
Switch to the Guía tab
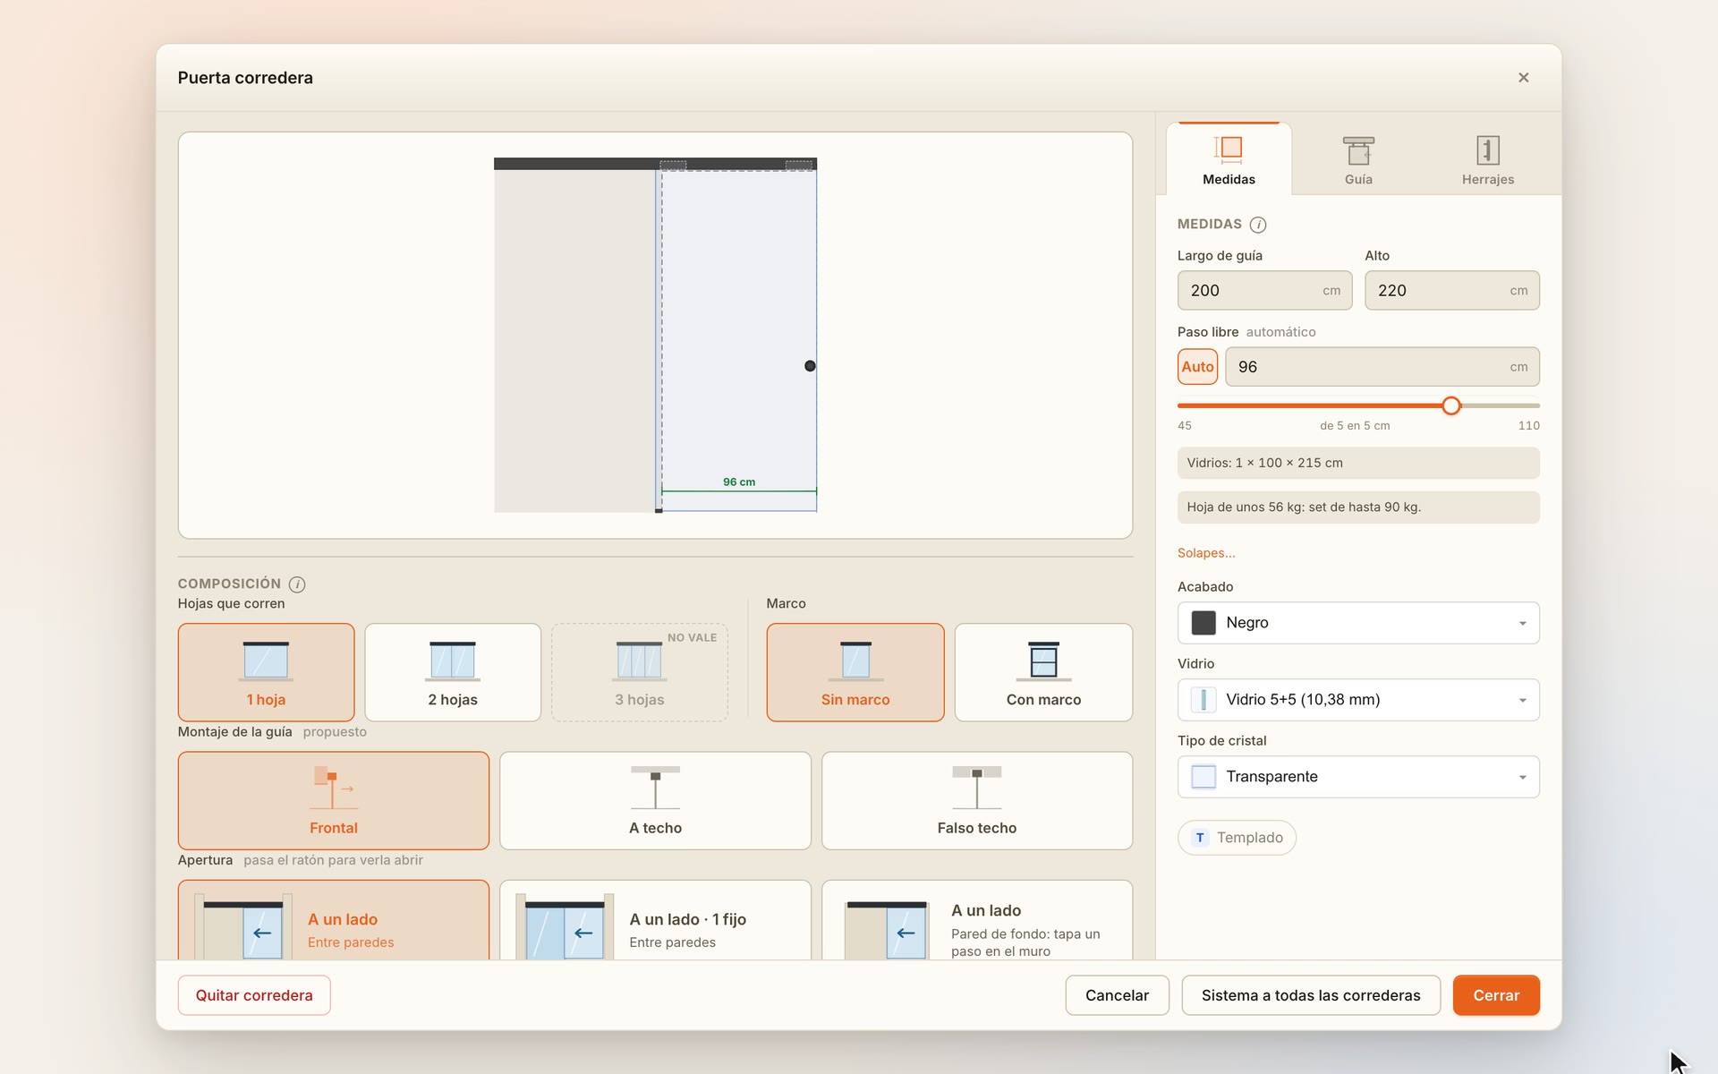pyautogui.click(x=1358, y=158)
